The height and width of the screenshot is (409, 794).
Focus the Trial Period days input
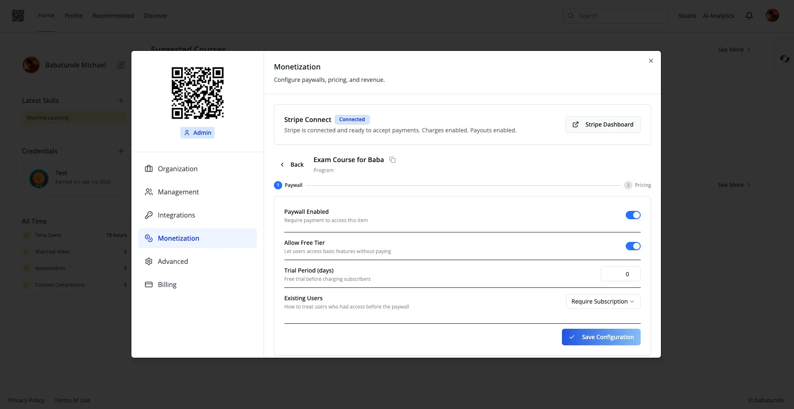pos(621,274)
